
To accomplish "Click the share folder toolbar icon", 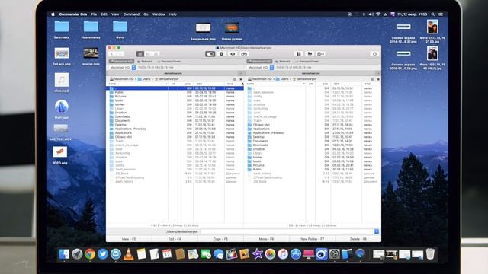I will 310,54.
